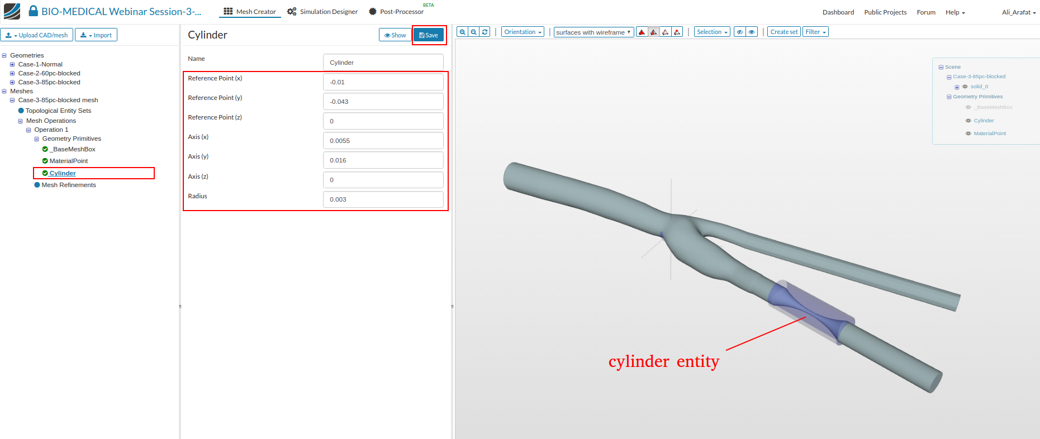Switch to the Simulation Designer tab
The width and height of the screenshot is (1040, 439).
pyautogui.click(x=322, y=12)
